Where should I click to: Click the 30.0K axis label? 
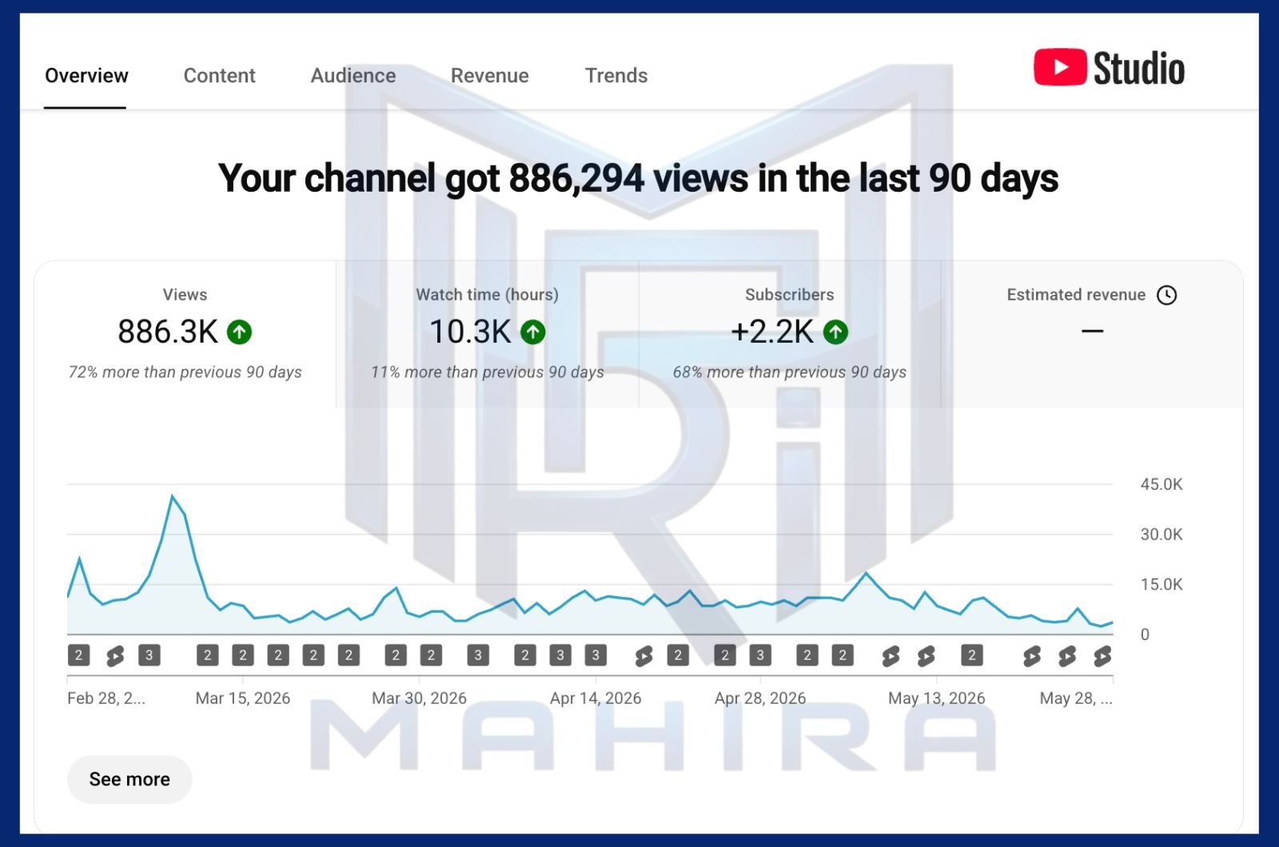(x=1161, y=535)
